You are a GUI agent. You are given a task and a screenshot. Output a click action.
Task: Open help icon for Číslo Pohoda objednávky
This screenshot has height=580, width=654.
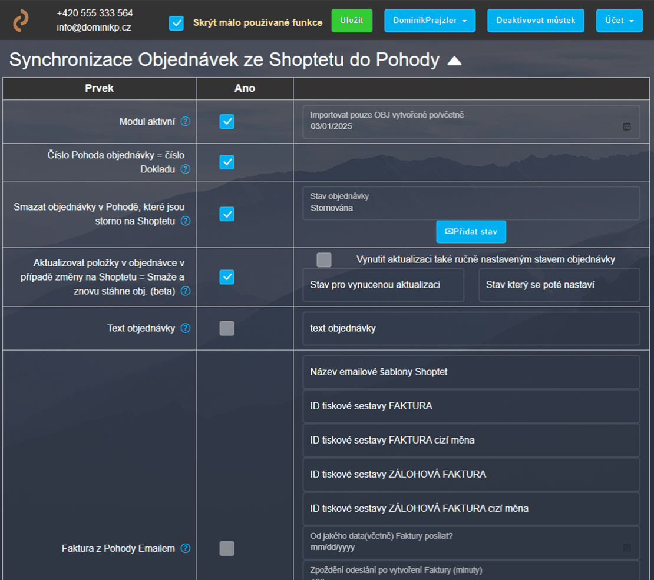coord(185,169)
